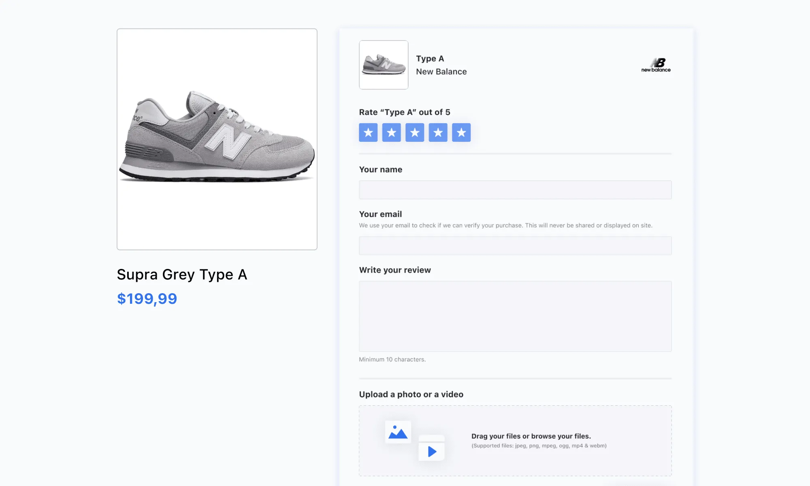Screen dimensions: 810x486
Task: Click the photo upload image icon
Action: (x=398, y=432)
